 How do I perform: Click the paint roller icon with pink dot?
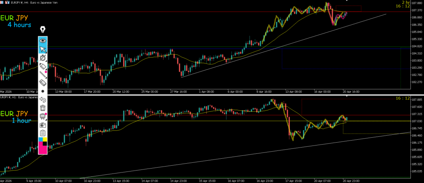pos(43,116)
